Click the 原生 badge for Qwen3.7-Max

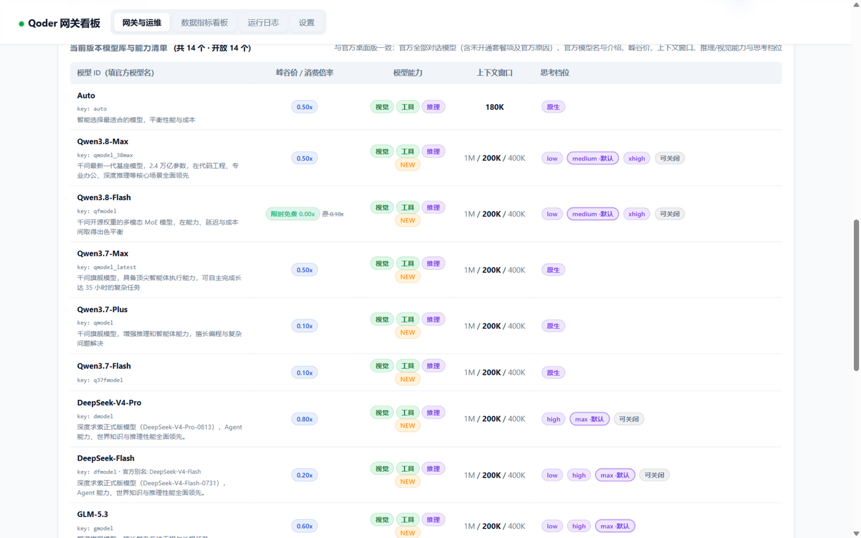[553, 270]
